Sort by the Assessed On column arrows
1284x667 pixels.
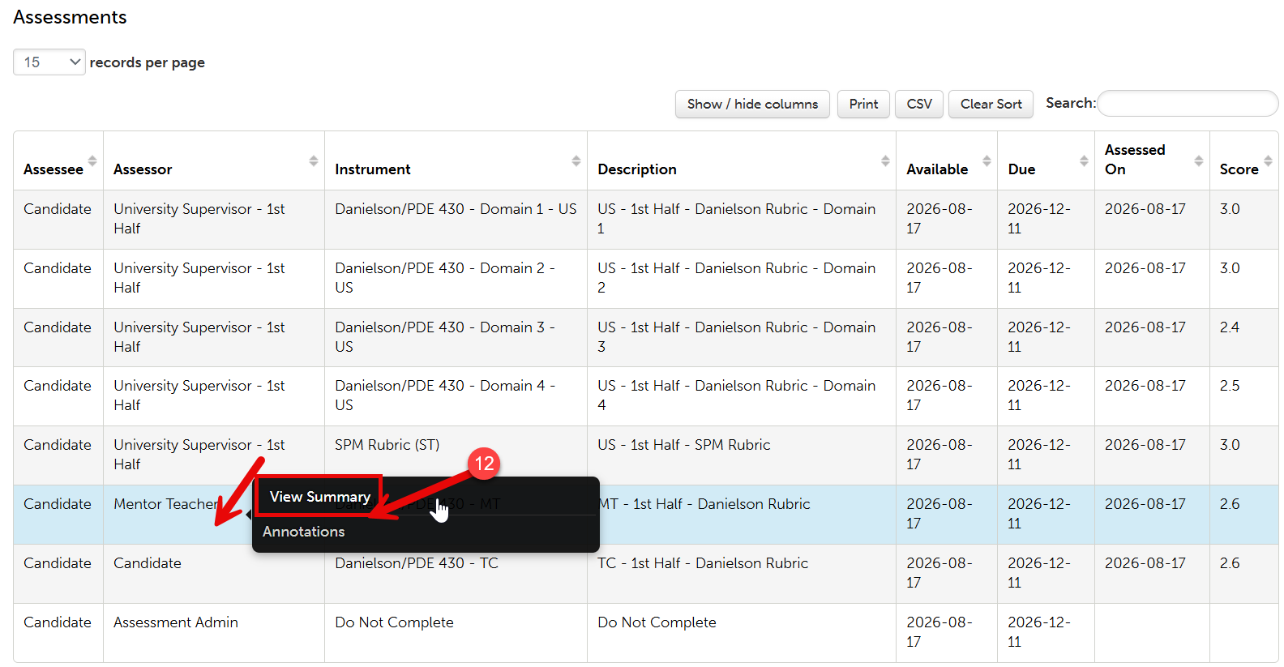[x=1199, y=160]
